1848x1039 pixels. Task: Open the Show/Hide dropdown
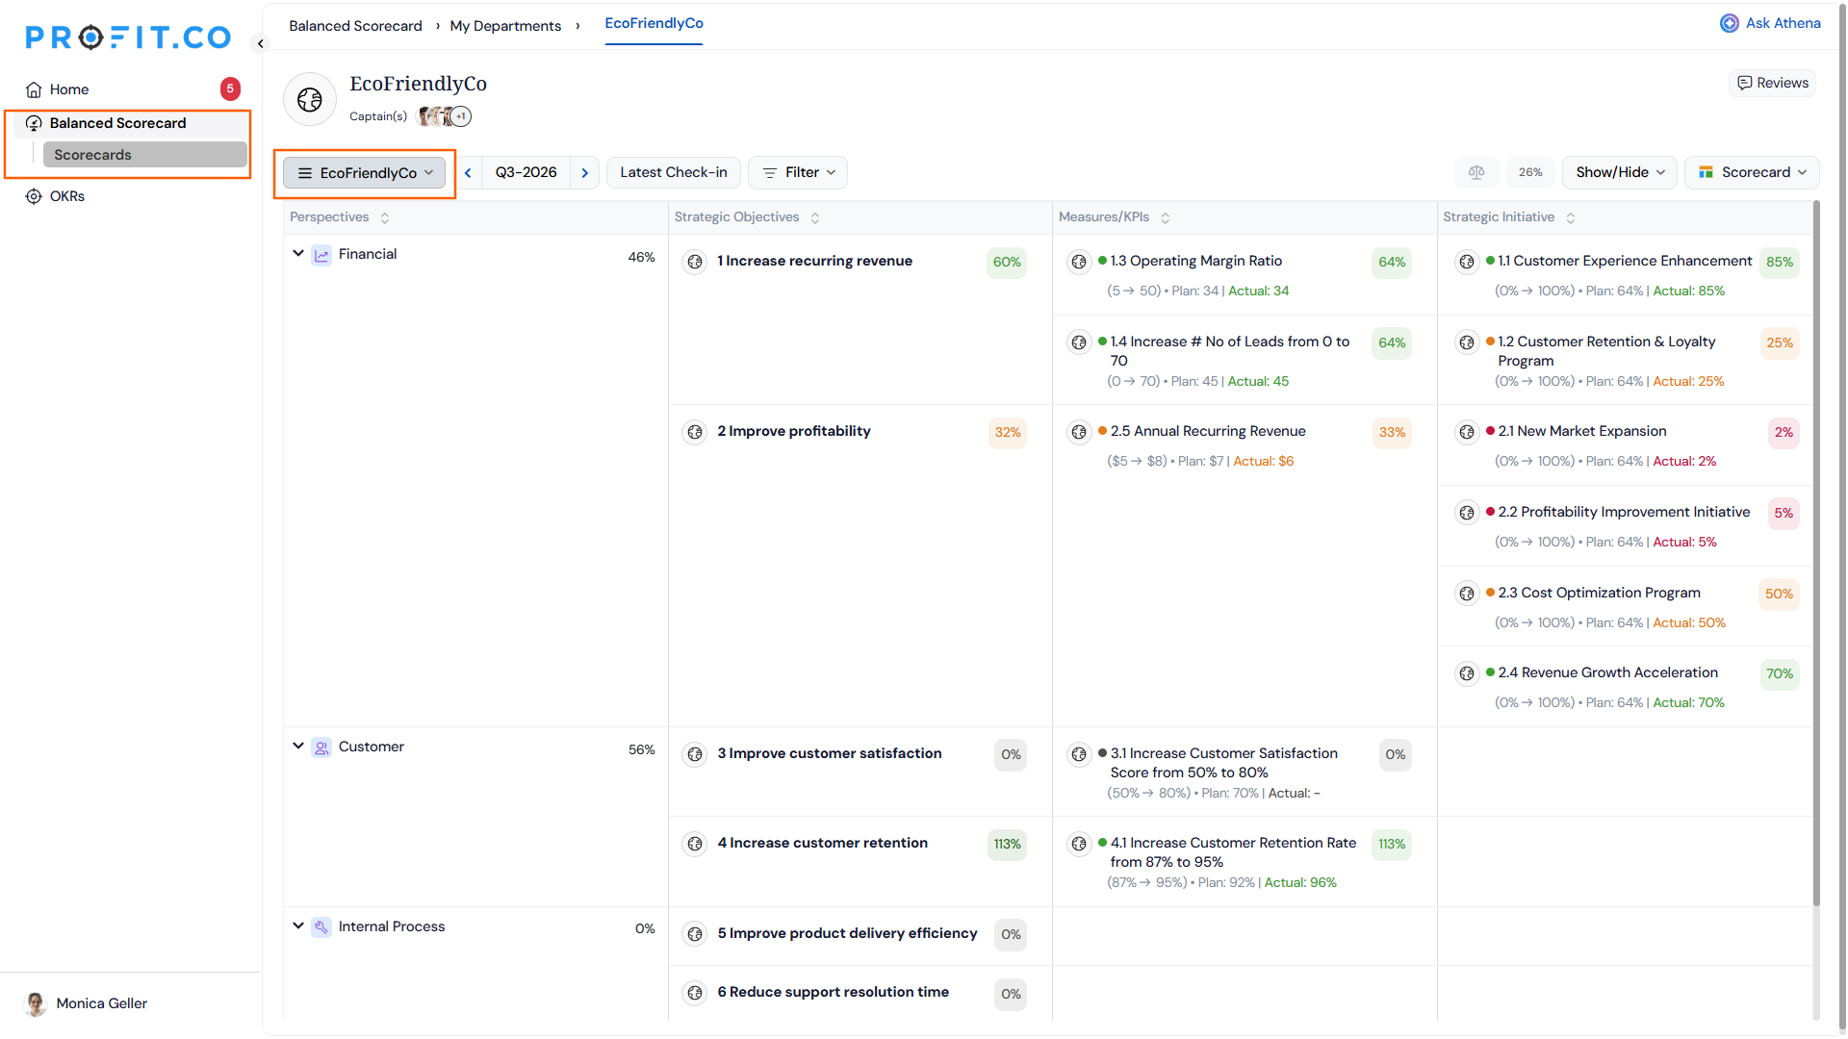[x=1619, y=172]
